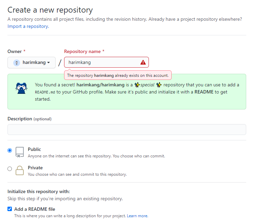Click the Public repository book icon
Screen dimensions: 254x223
point(20,152)
